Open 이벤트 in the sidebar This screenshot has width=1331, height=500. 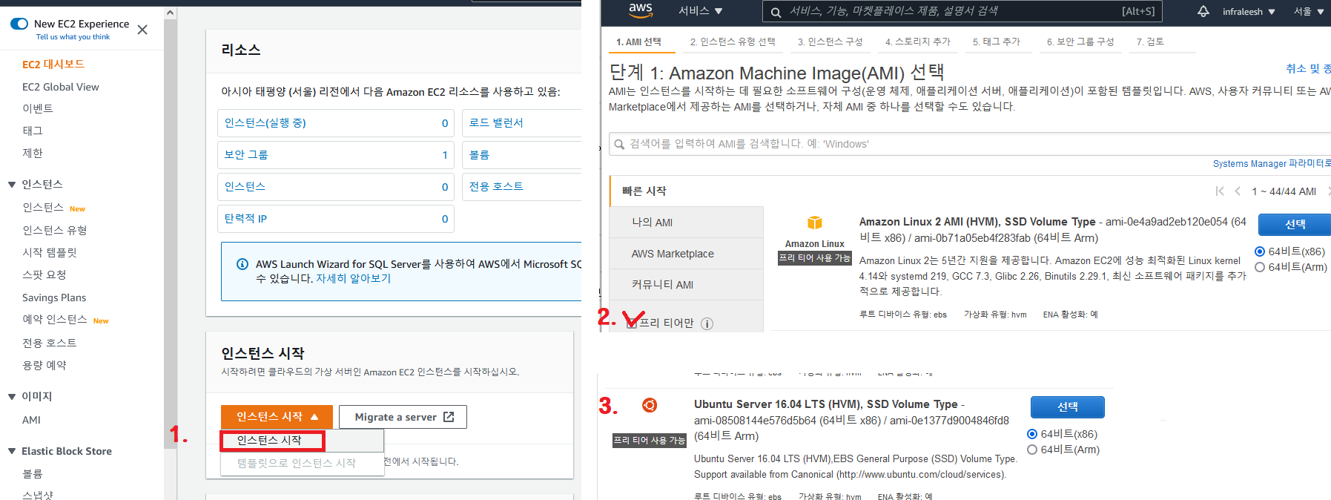pyautogui.click(x=38, y=108)
